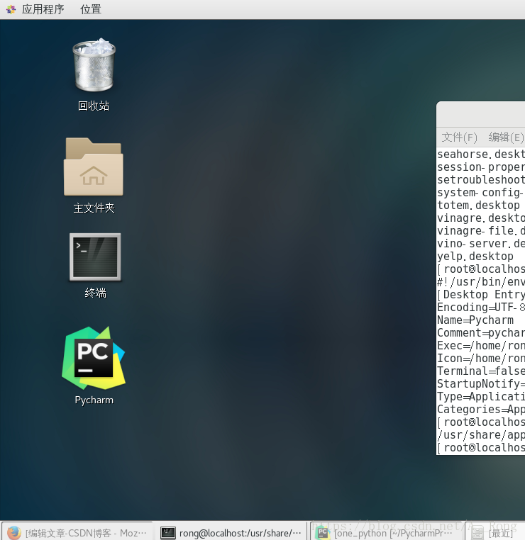Switch to Firefox CSDN博客 taskbar window
This screenshot has width=525, height=540.
pos(77,533)
